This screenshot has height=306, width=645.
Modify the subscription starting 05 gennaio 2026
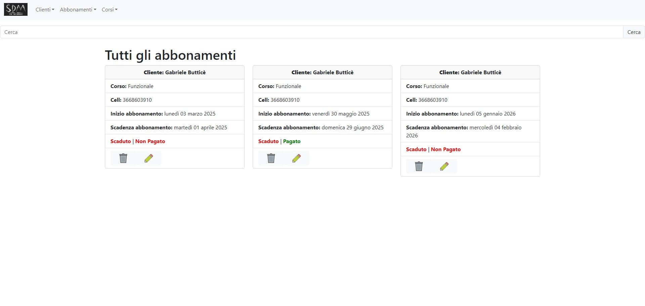444,166
